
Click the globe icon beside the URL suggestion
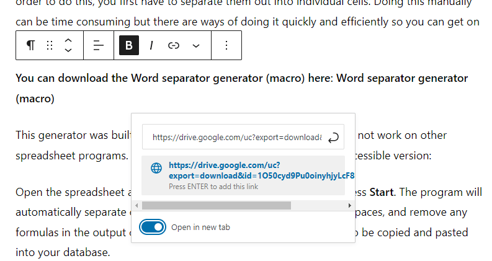pyautogui.click(x=156, y=168)
